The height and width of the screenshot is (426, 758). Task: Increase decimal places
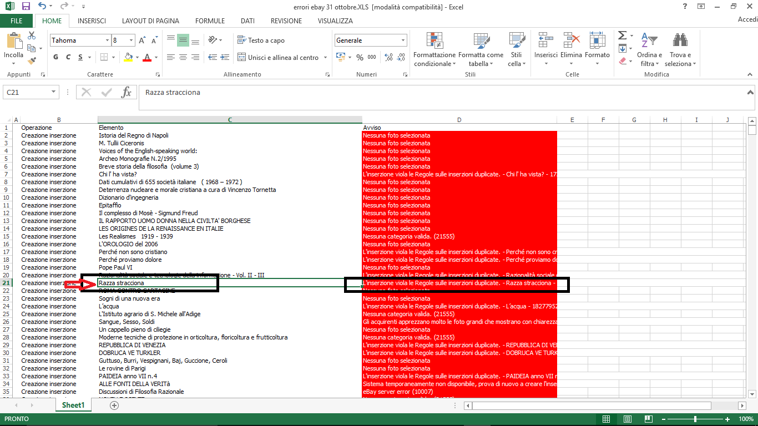[388, 57]
